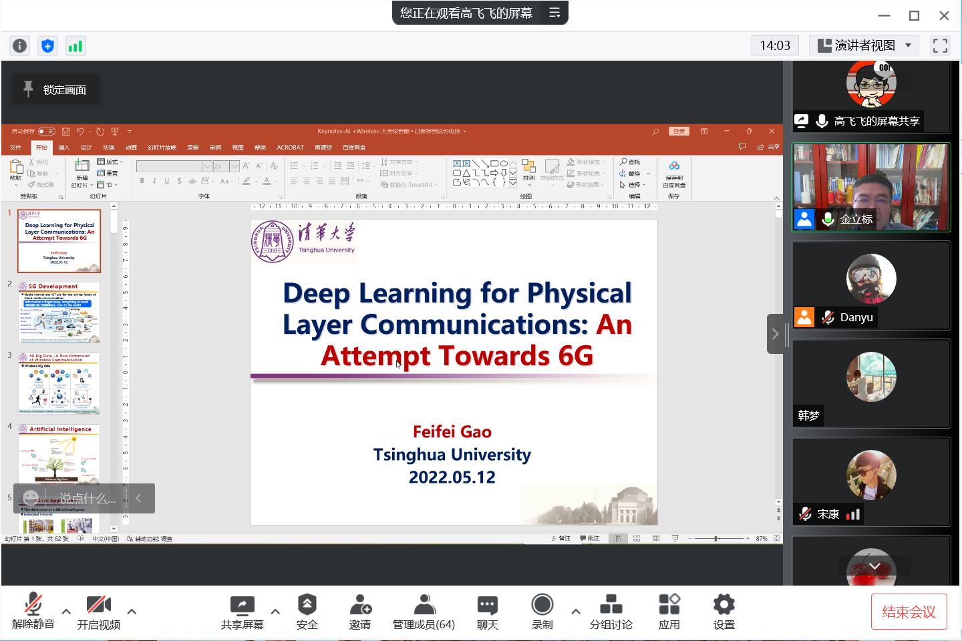Click the meeting info icon
The height and width of the screenshot is (641, 962).
20,45
